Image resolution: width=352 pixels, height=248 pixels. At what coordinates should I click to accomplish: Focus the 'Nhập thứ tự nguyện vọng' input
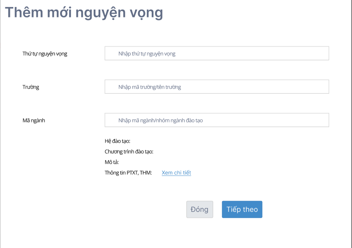coord(216,53)
